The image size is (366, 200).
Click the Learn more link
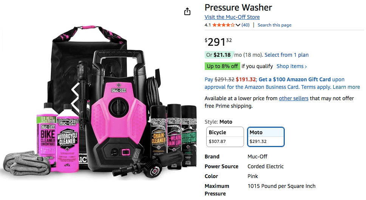pyautogui.click(x=346, y=87)
